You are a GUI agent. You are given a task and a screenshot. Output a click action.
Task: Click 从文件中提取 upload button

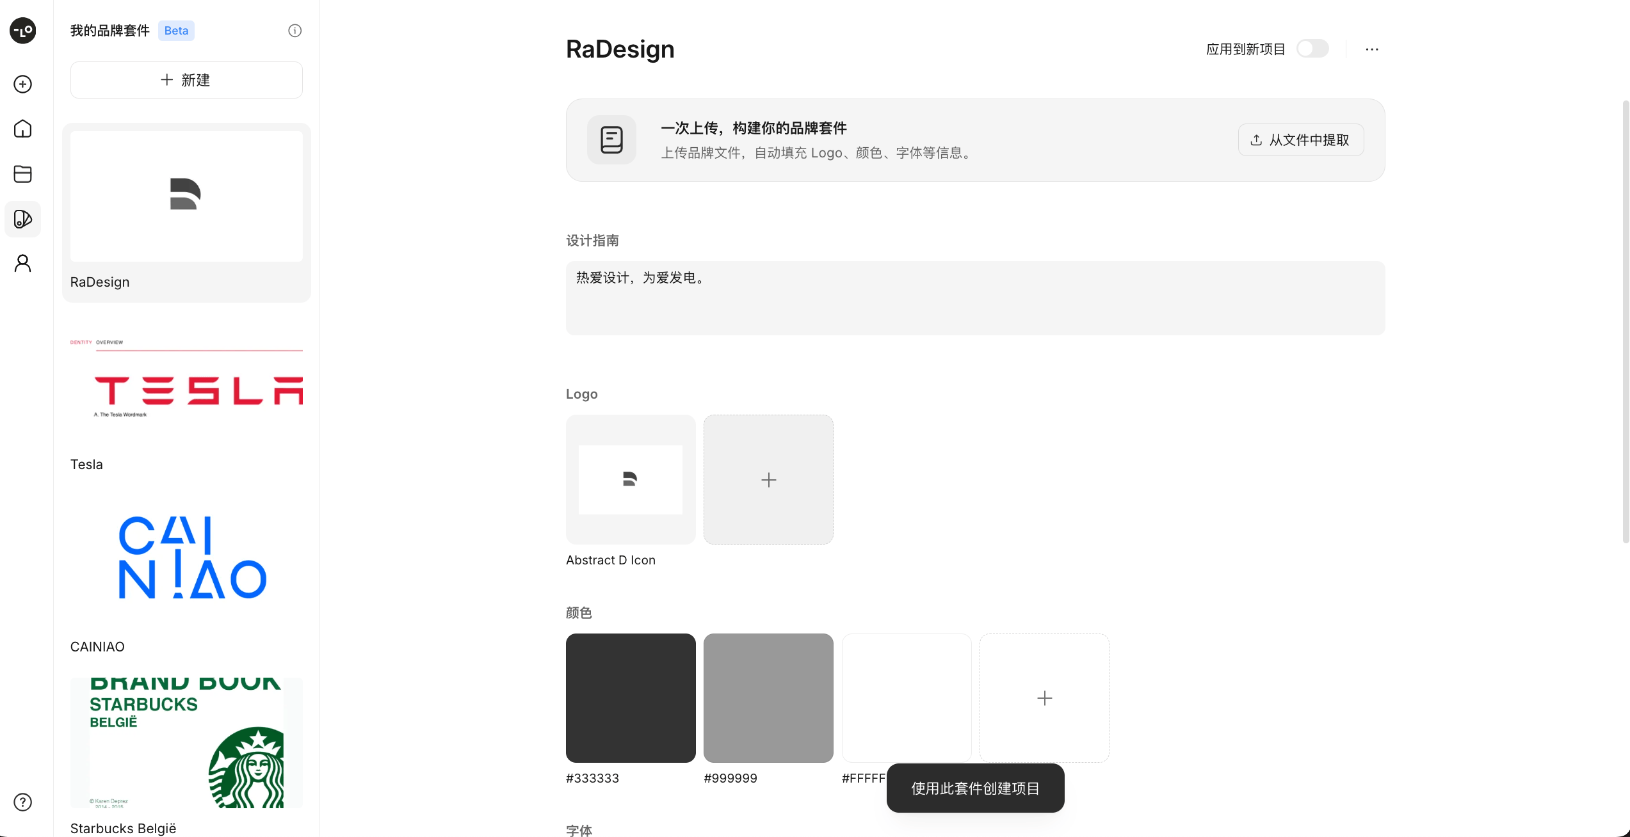(1301, 139)
